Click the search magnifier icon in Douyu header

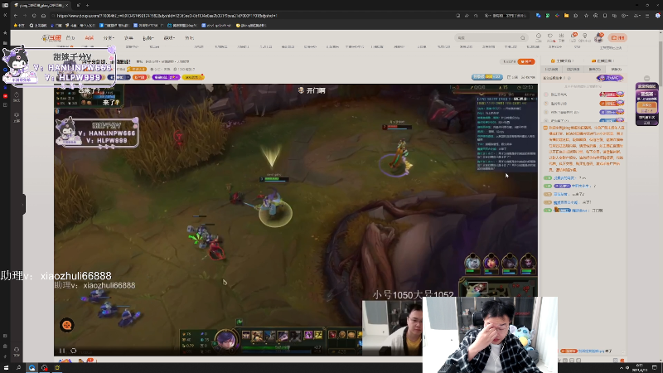click(x=523, y=38)
